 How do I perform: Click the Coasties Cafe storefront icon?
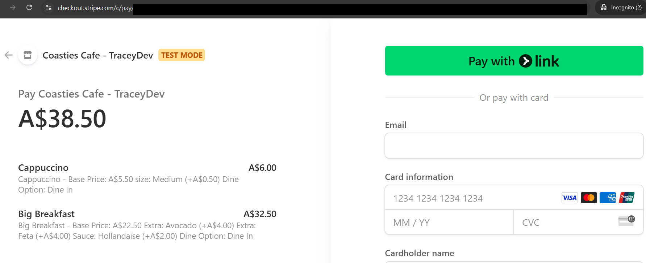[x=28, y=55]
